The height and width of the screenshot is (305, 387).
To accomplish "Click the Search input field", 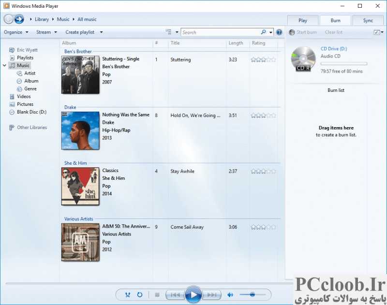I will [221, 32].
